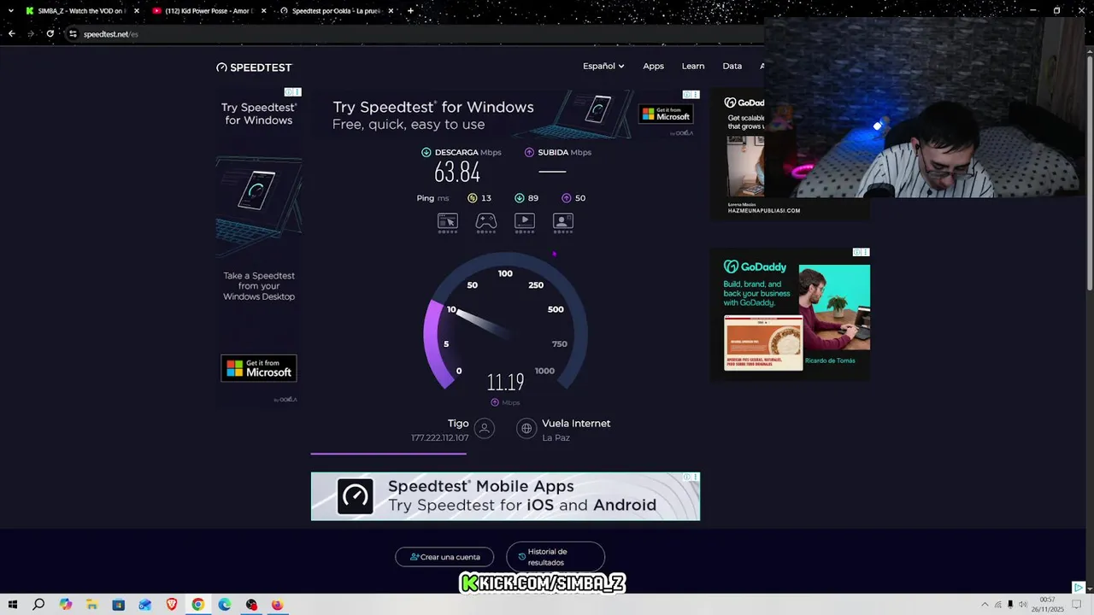Screen dimensions: 1094x615
Task: Click the download arrow icon beside DESCARGA
Action: pos(426,152)
